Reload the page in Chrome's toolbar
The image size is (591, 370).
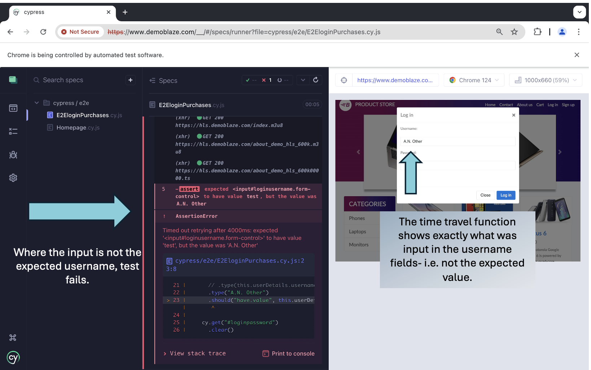coord(43,32)
